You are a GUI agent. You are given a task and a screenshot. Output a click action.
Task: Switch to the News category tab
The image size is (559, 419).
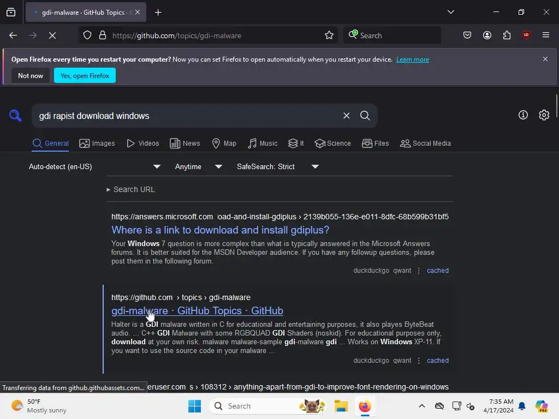pyautogui.click(x=185, y=143)
